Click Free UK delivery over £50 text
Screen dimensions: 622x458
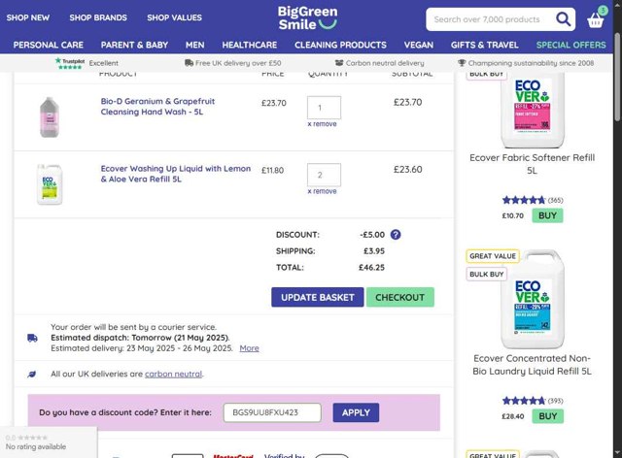238,63
